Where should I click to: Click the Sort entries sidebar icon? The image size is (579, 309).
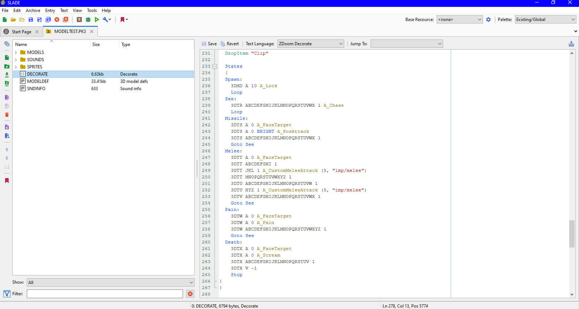coord(7,167)
